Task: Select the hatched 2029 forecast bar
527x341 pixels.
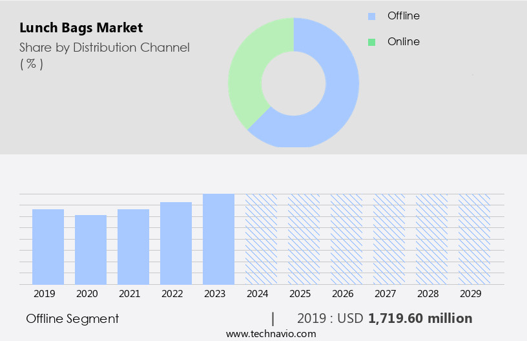Action: (x=474, y=239)
